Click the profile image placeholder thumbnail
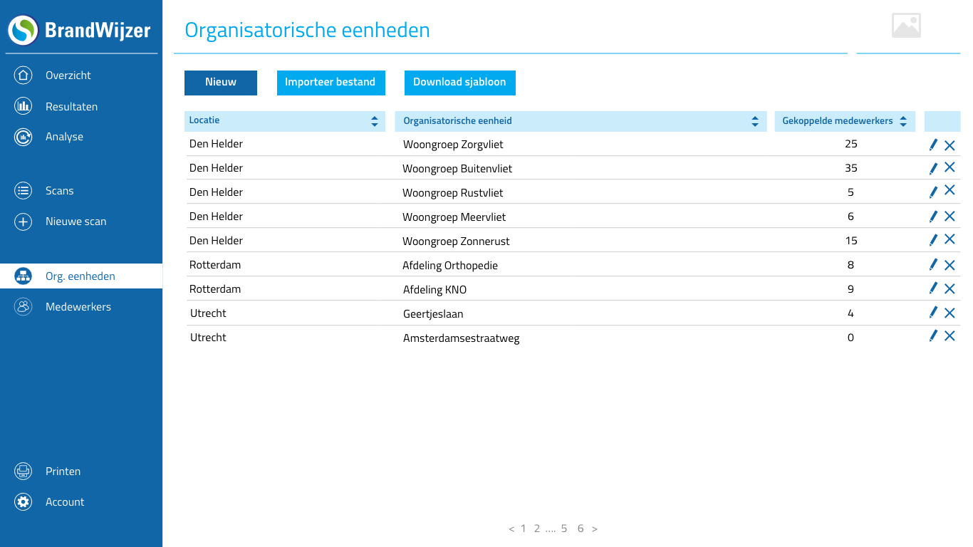Screen dimensions: 973x547 click(x=906, y=26)
